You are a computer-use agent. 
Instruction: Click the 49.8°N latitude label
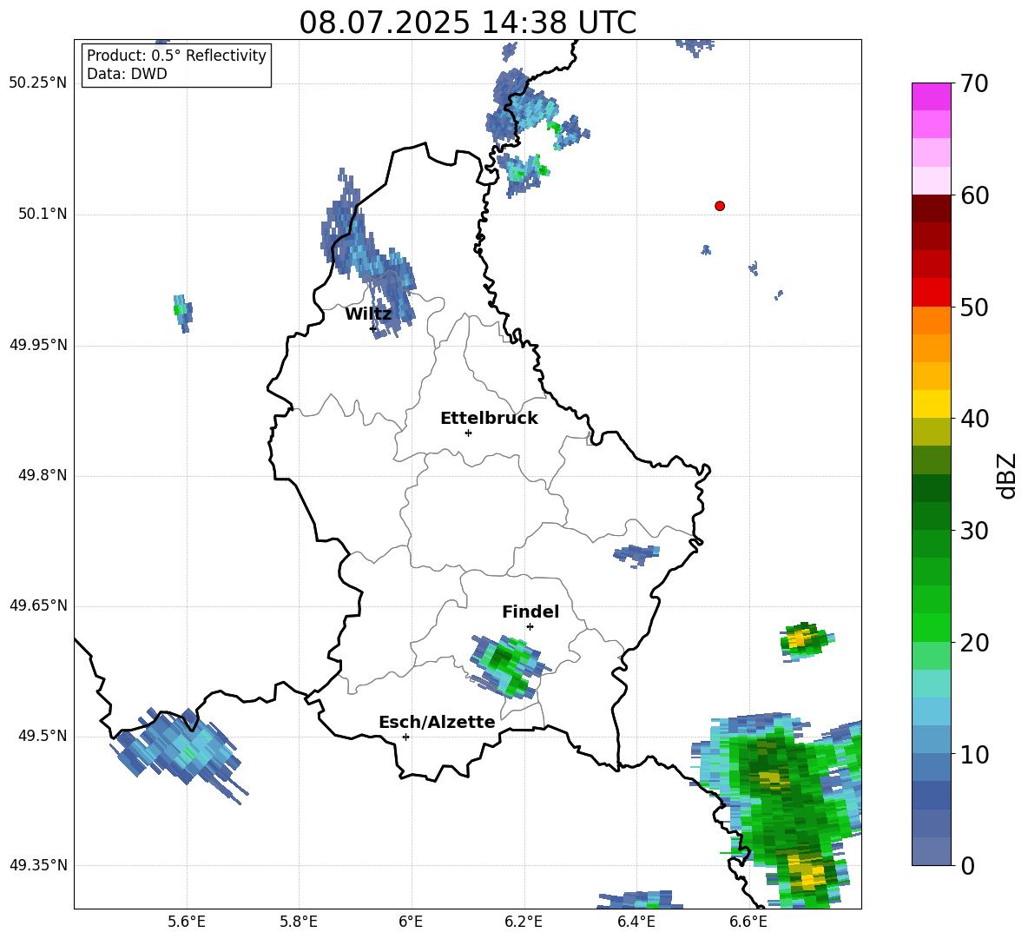(43, 475)
